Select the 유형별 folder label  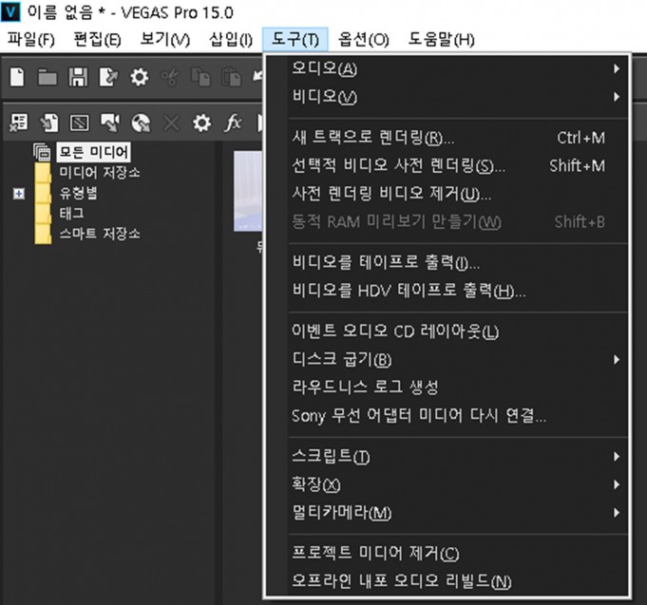(79, 193)
